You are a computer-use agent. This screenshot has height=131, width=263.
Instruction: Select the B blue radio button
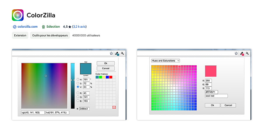[x=78, y=101]
